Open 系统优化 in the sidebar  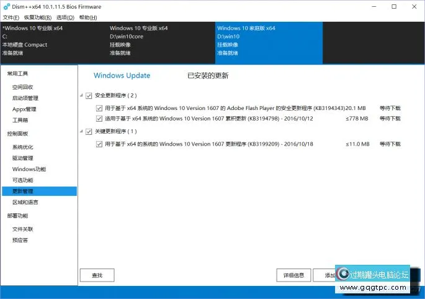(x=22, y=147)
